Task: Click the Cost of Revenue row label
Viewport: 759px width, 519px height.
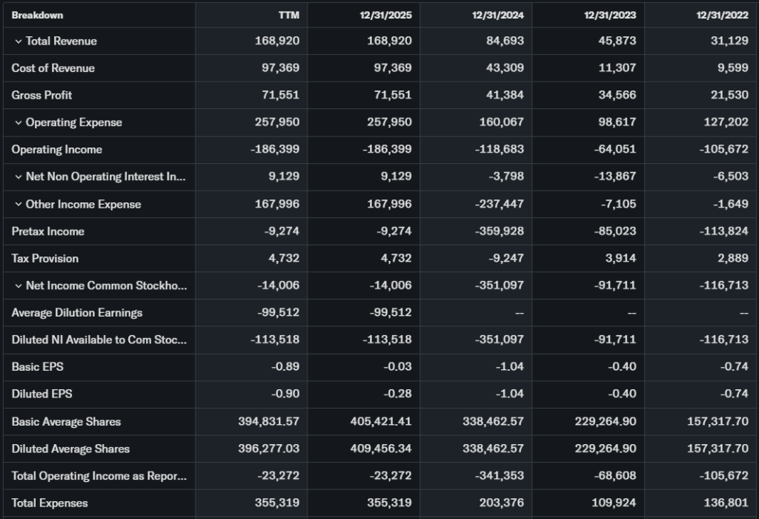Action: [53, 68]
